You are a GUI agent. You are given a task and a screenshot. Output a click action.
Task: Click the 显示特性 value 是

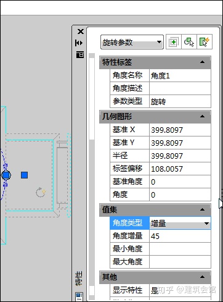[x=180, y=290]
